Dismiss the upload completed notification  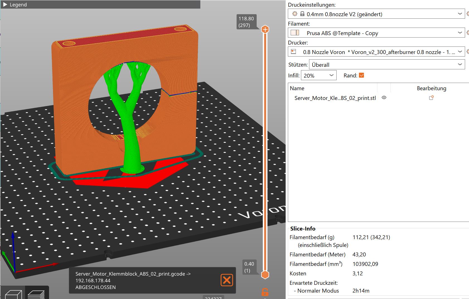pos(227,280)
